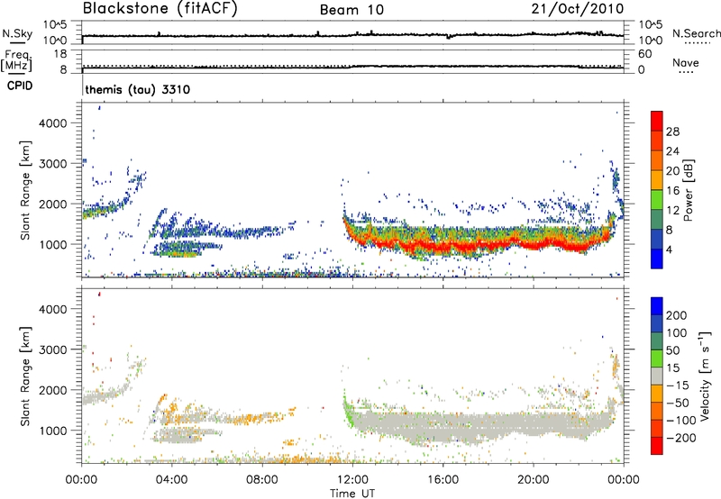The width and height of the screenshot is (721, 499).
Task: Click the bottom red Velocity segment below −200
Action: [657, 446]
